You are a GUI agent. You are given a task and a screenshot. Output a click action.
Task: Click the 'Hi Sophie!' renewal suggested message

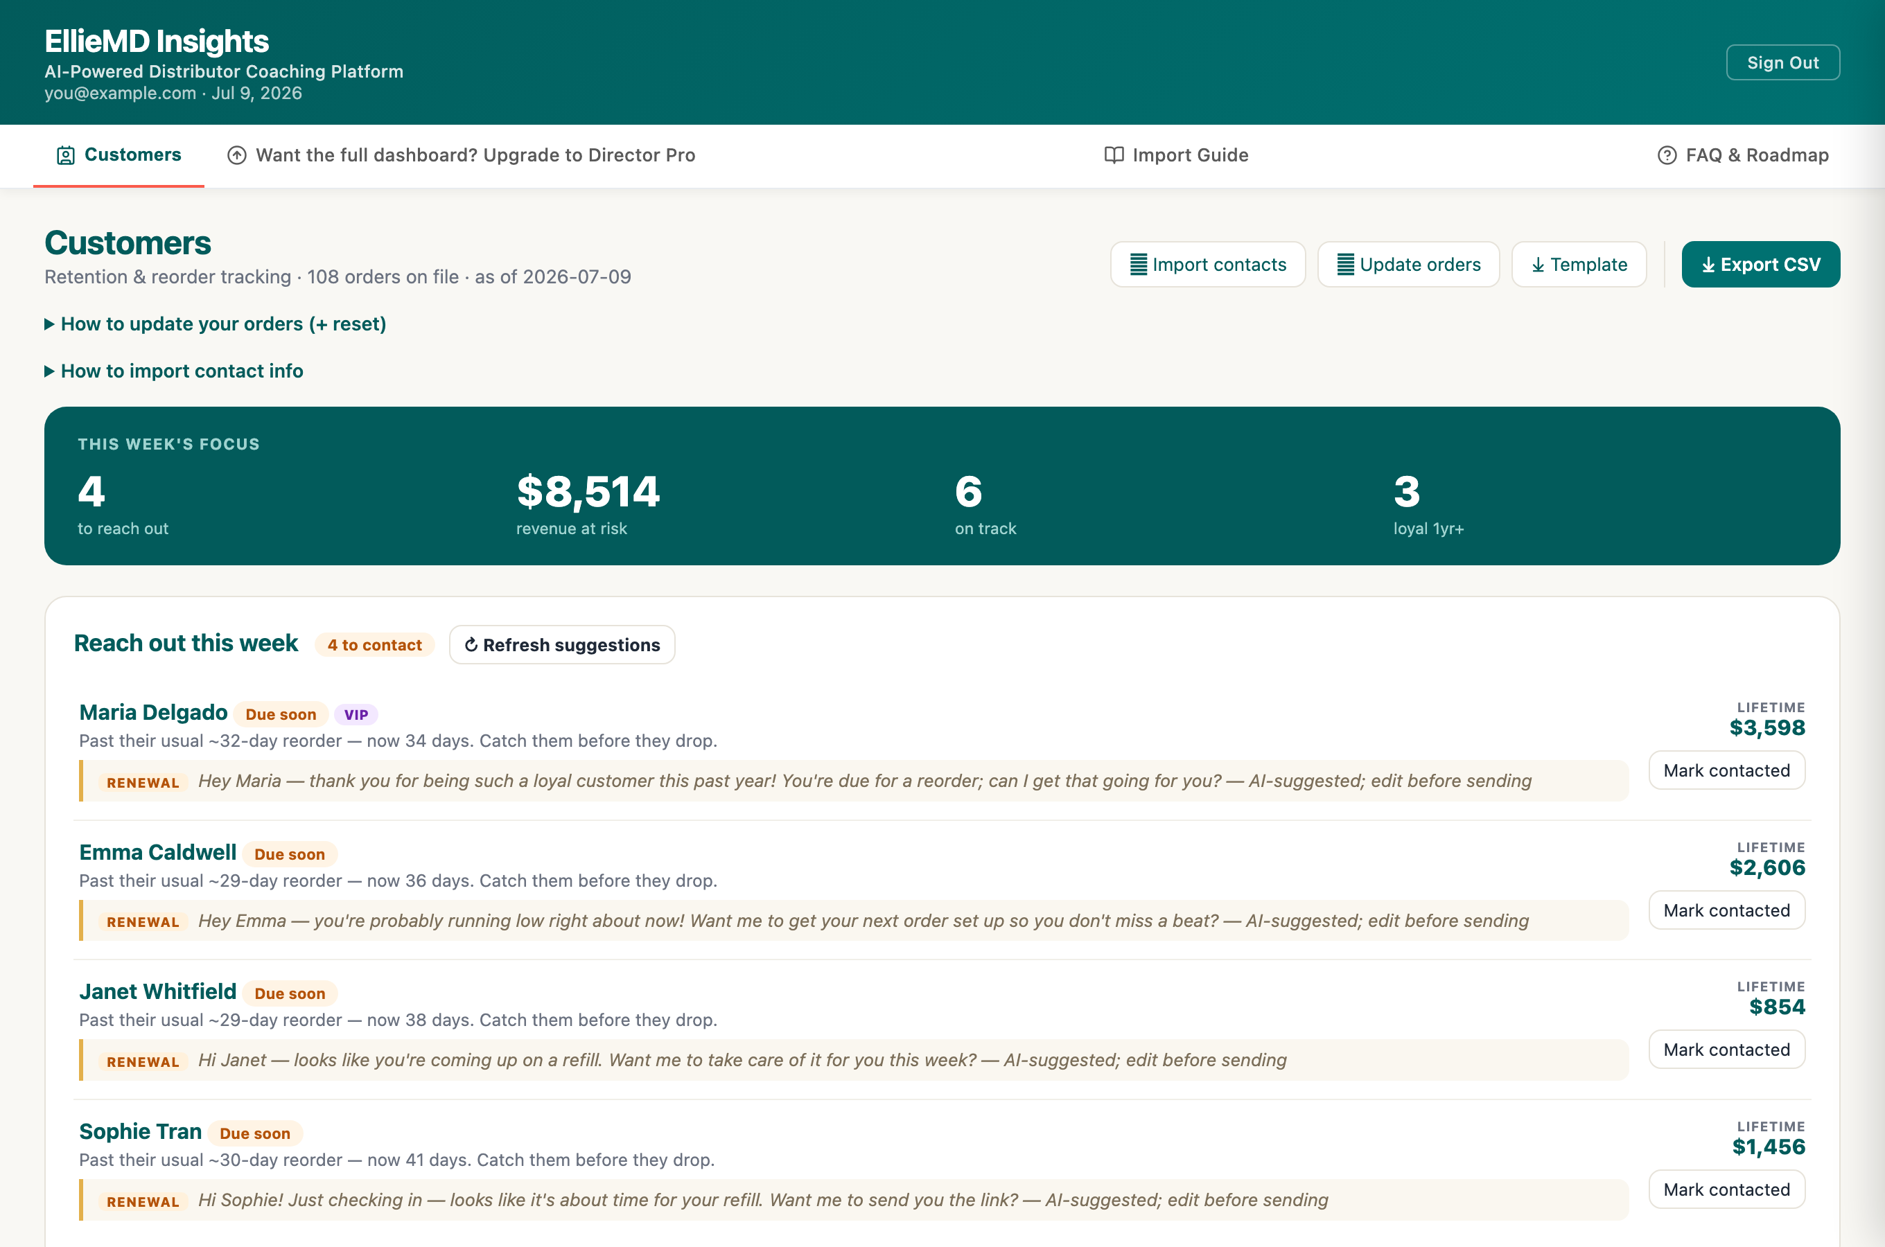854,1200
